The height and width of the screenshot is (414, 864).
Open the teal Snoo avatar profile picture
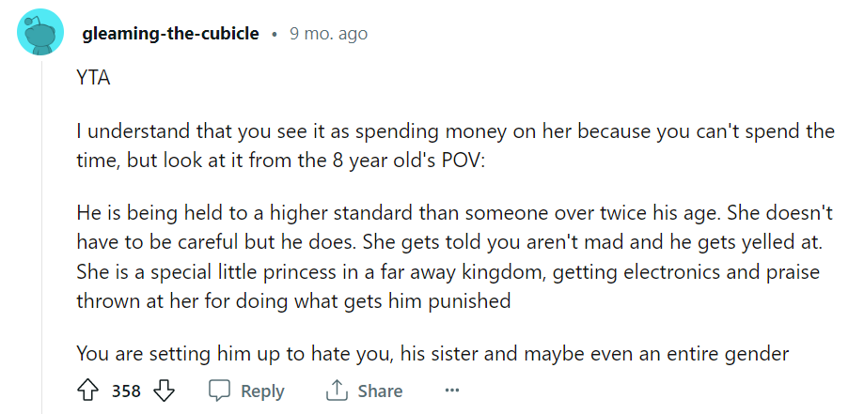(x=40, y=33)
